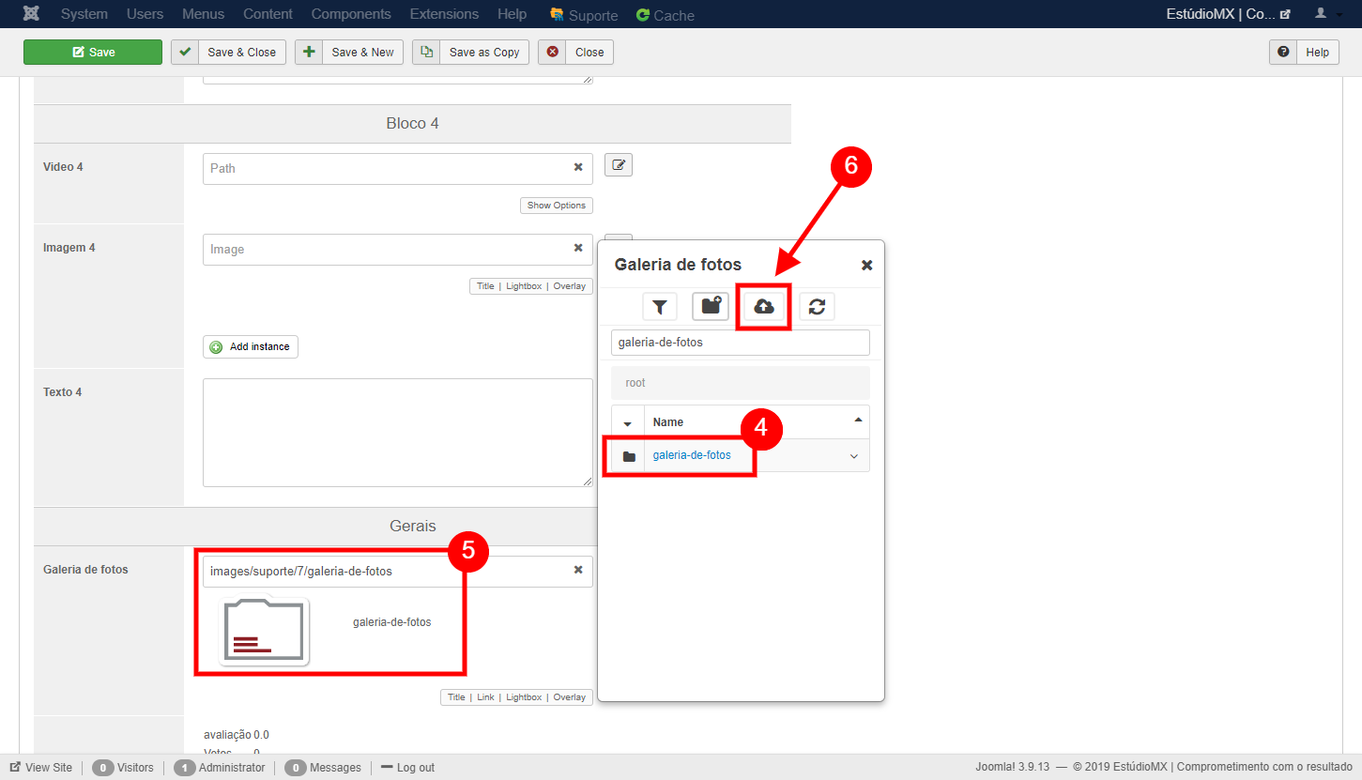Open the user account menu
1362x780 pixels.
[1325, 14]
